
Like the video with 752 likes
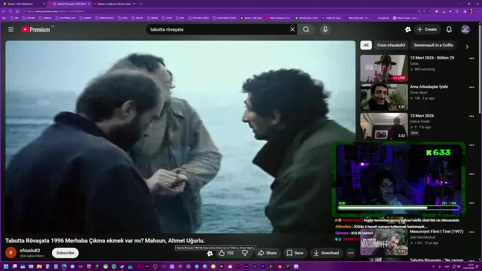pyautogui.click(x=226, y=253)
